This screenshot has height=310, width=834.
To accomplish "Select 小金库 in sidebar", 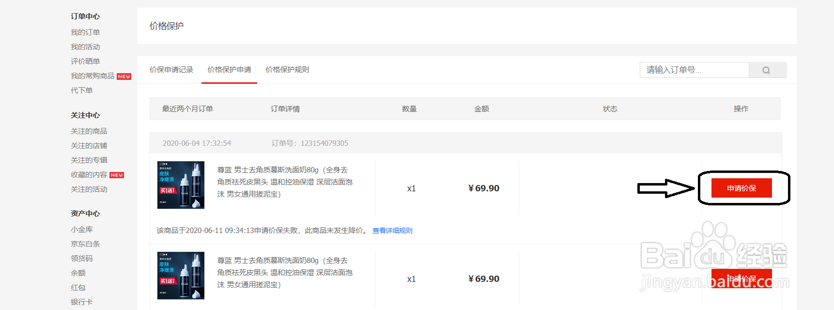I will click(82, 230).
